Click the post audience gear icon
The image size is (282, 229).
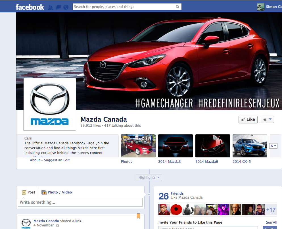(x=58, y=225)
